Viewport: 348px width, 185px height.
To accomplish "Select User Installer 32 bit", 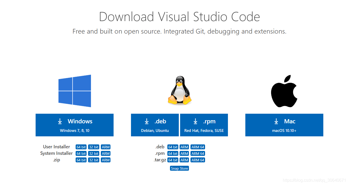I will [x=94, y=147].
